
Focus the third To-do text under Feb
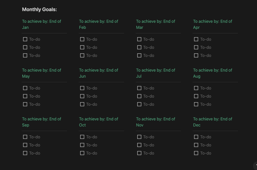tap(105, 56)
